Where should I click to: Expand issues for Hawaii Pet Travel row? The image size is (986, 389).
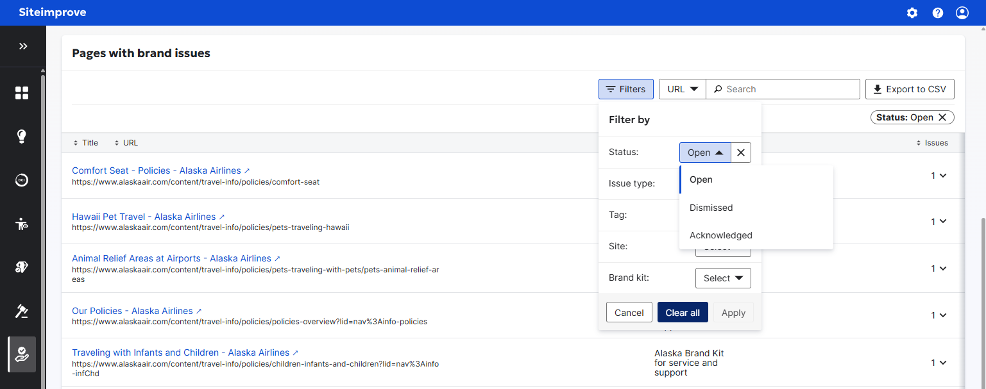click(939, 221)
